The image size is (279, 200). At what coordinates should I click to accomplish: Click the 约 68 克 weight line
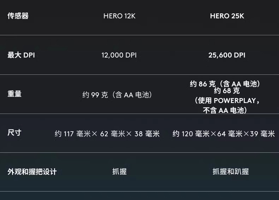point(227,91)
